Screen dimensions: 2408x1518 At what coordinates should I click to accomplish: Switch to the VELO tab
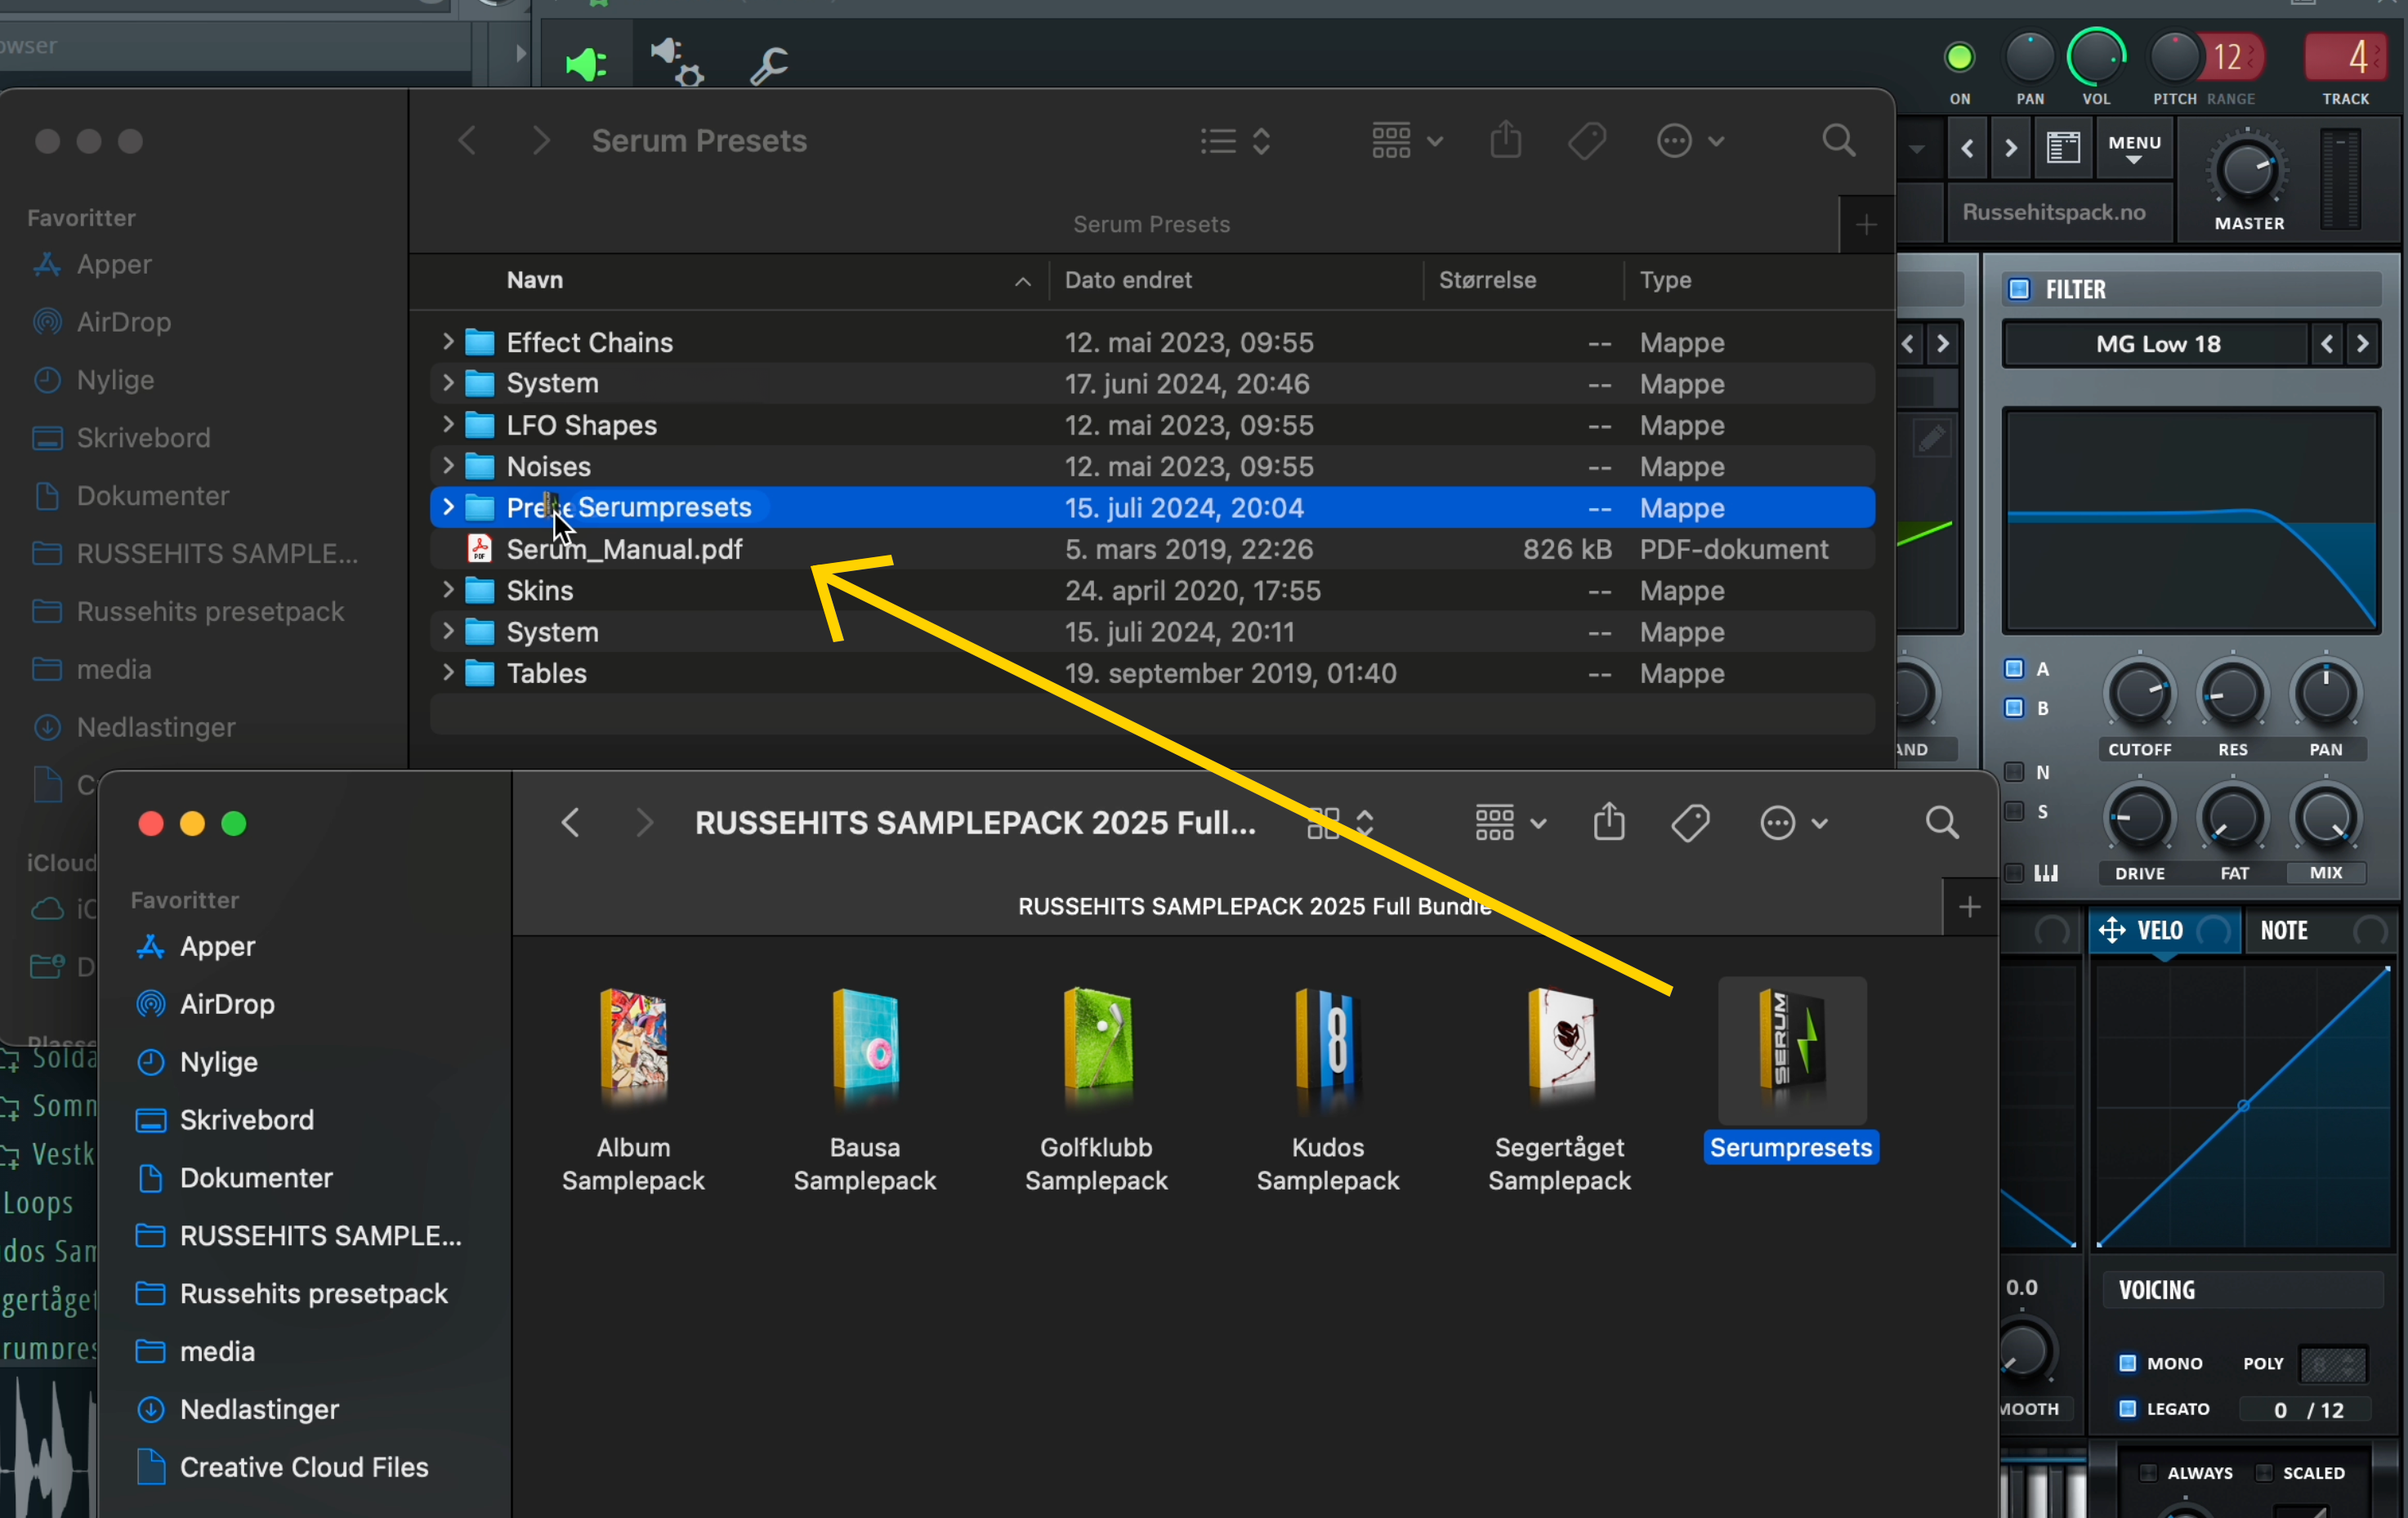tap(2161, 930)
